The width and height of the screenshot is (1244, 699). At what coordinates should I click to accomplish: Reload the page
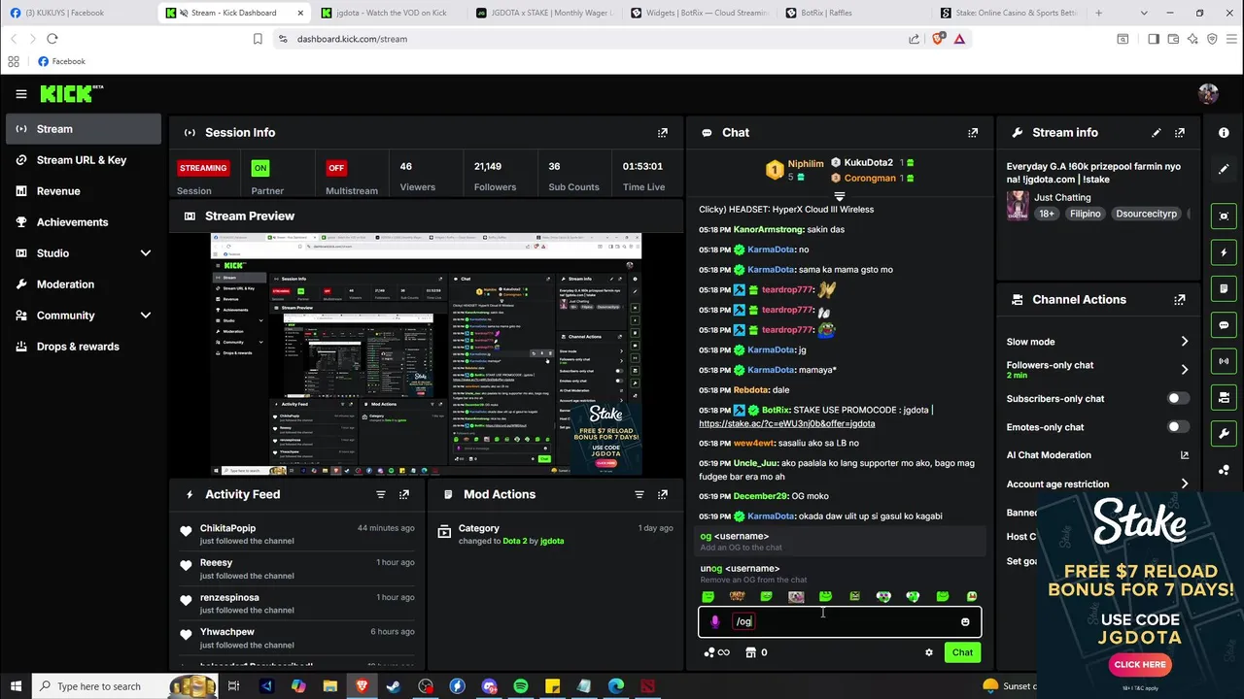point(52,39)
